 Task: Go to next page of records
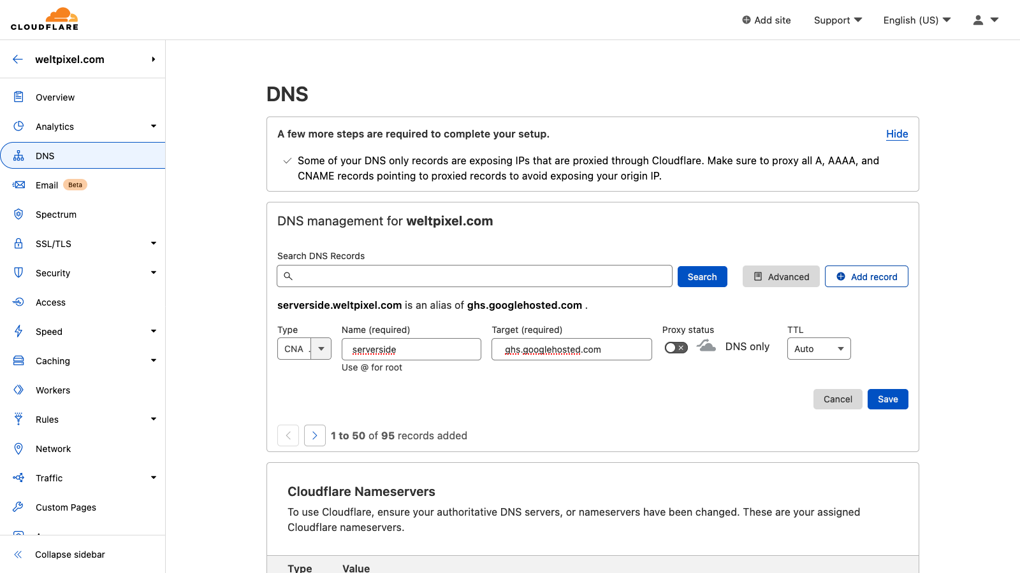pos(315,435)
